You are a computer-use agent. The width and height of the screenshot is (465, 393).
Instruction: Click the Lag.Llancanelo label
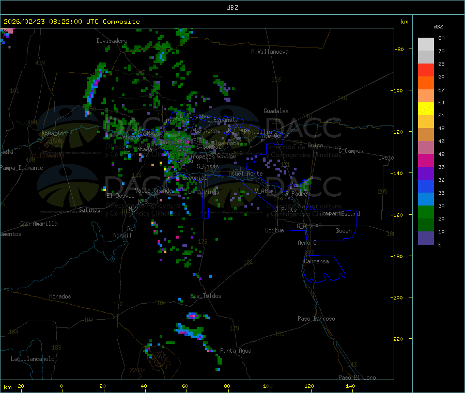[33, 359]
